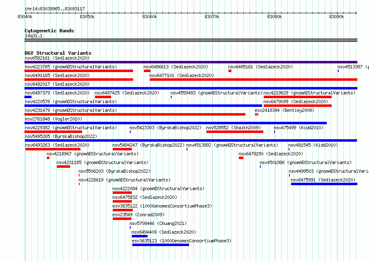Viewport: 369px width, 261px height.
Task: Open nsv4513992 gnomAD variant label
Action: coord(232,145)
